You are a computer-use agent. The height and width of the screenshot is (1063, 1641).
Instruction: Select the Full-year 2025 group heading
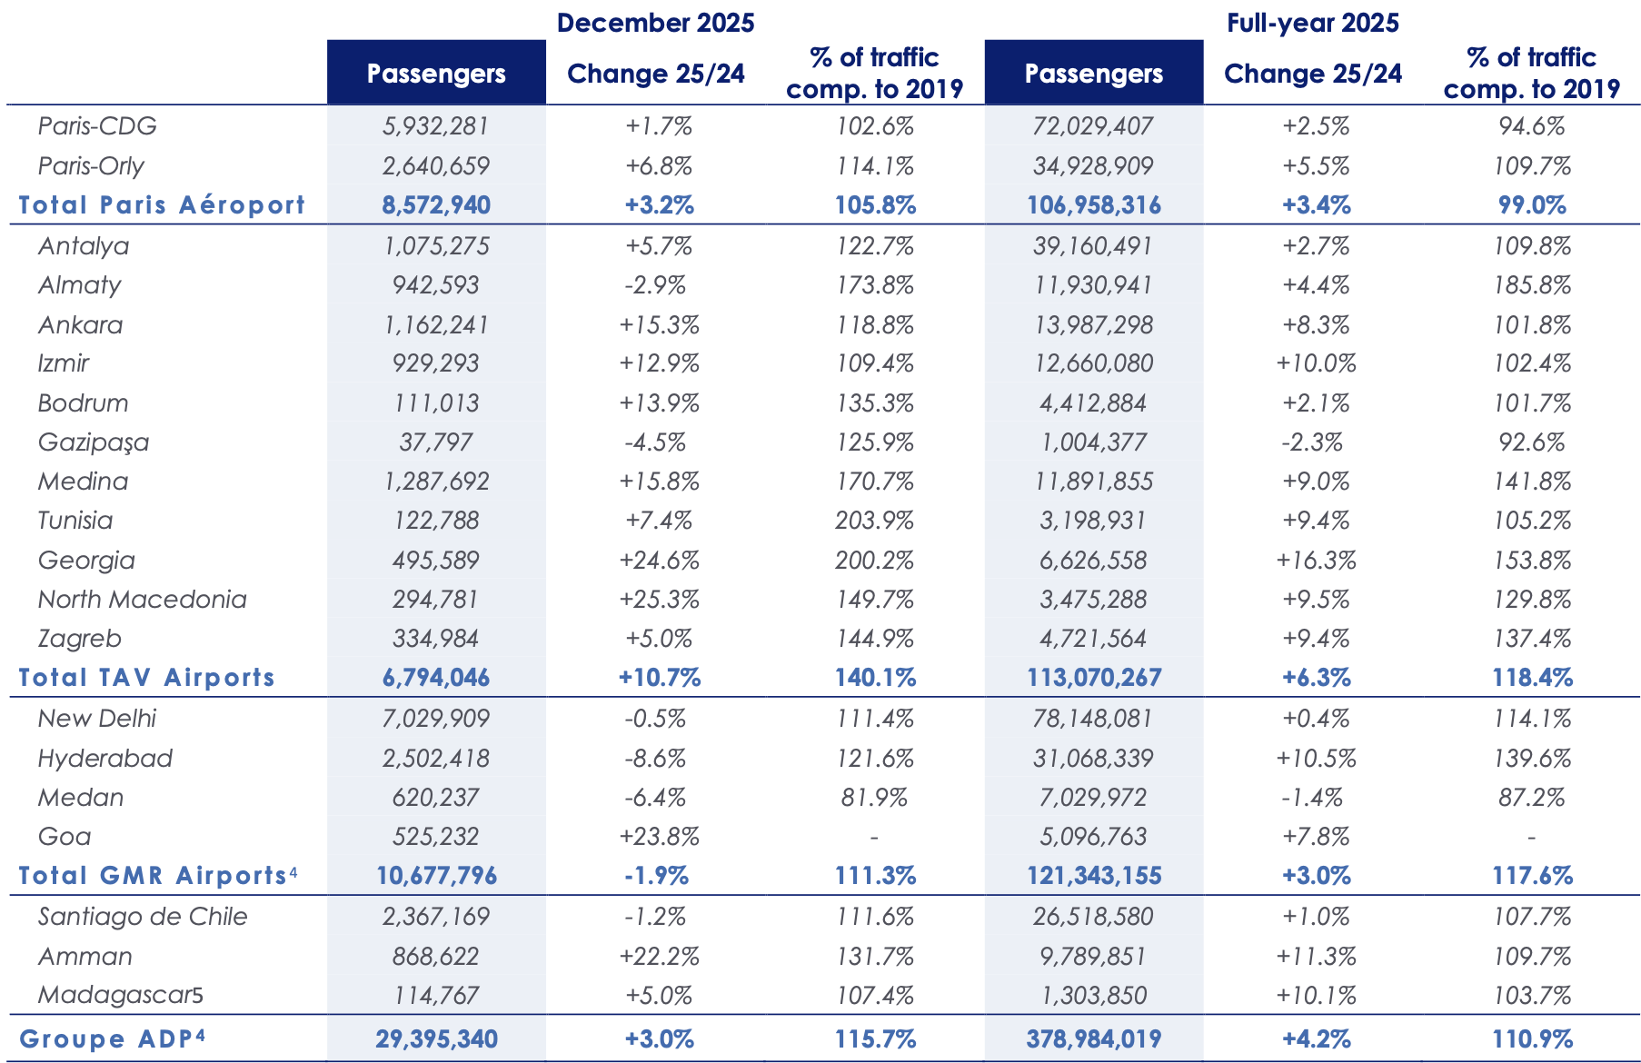(x=1312, y=23)
